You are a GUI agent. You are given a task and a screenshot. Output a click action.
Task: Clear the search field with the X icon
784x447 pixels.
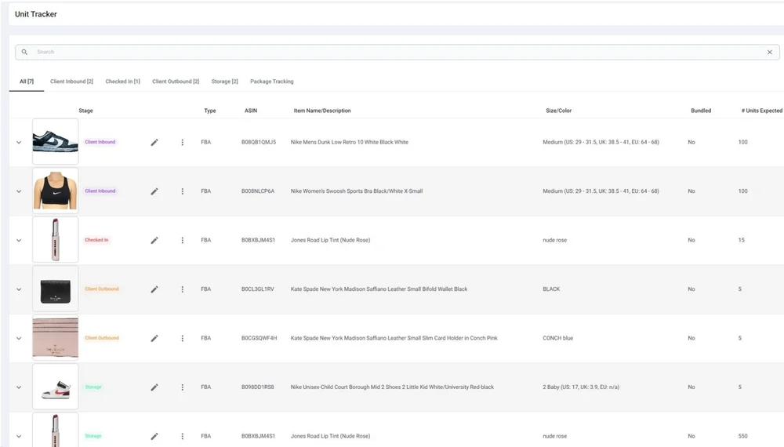pyautogui.click(x=770, y=52)
